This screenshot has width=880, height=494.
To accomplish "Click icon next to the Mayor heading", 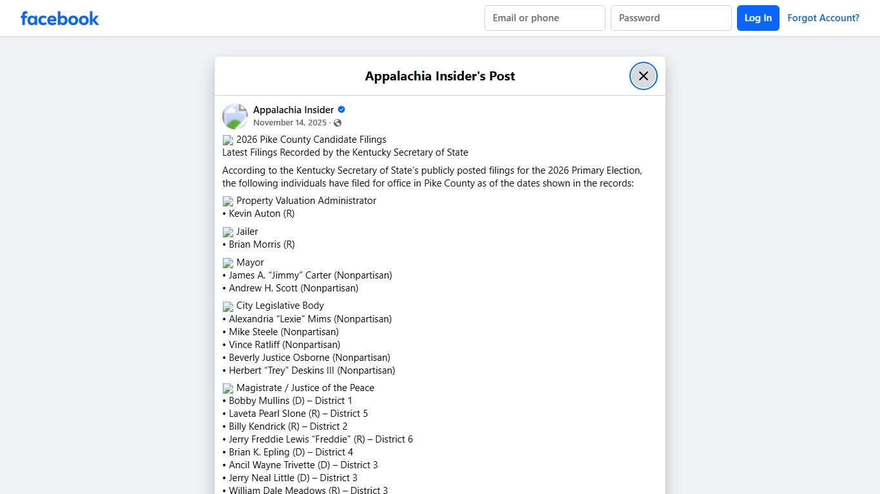I will coord(227,262).
